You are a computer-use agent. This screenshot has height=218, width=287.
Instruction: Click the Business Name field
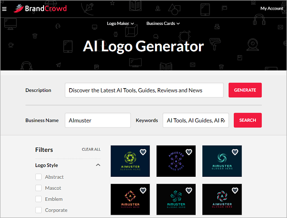tap(98, 120)
